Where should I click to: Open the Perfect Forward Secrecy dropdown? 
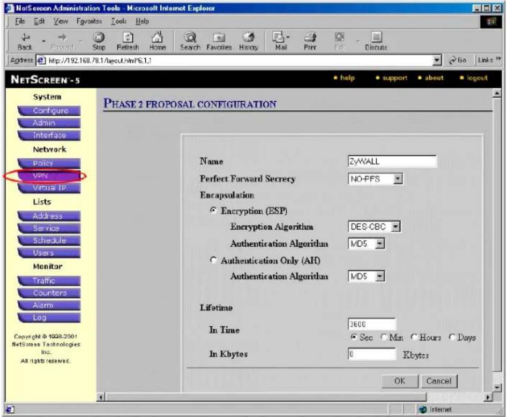[x=375, y=179]
